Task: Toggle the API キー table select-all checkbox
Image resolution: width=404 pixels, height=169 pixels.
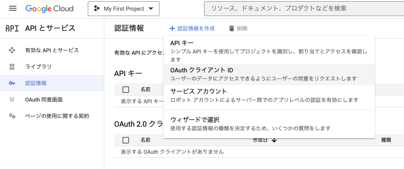Action: coord(126,90)
